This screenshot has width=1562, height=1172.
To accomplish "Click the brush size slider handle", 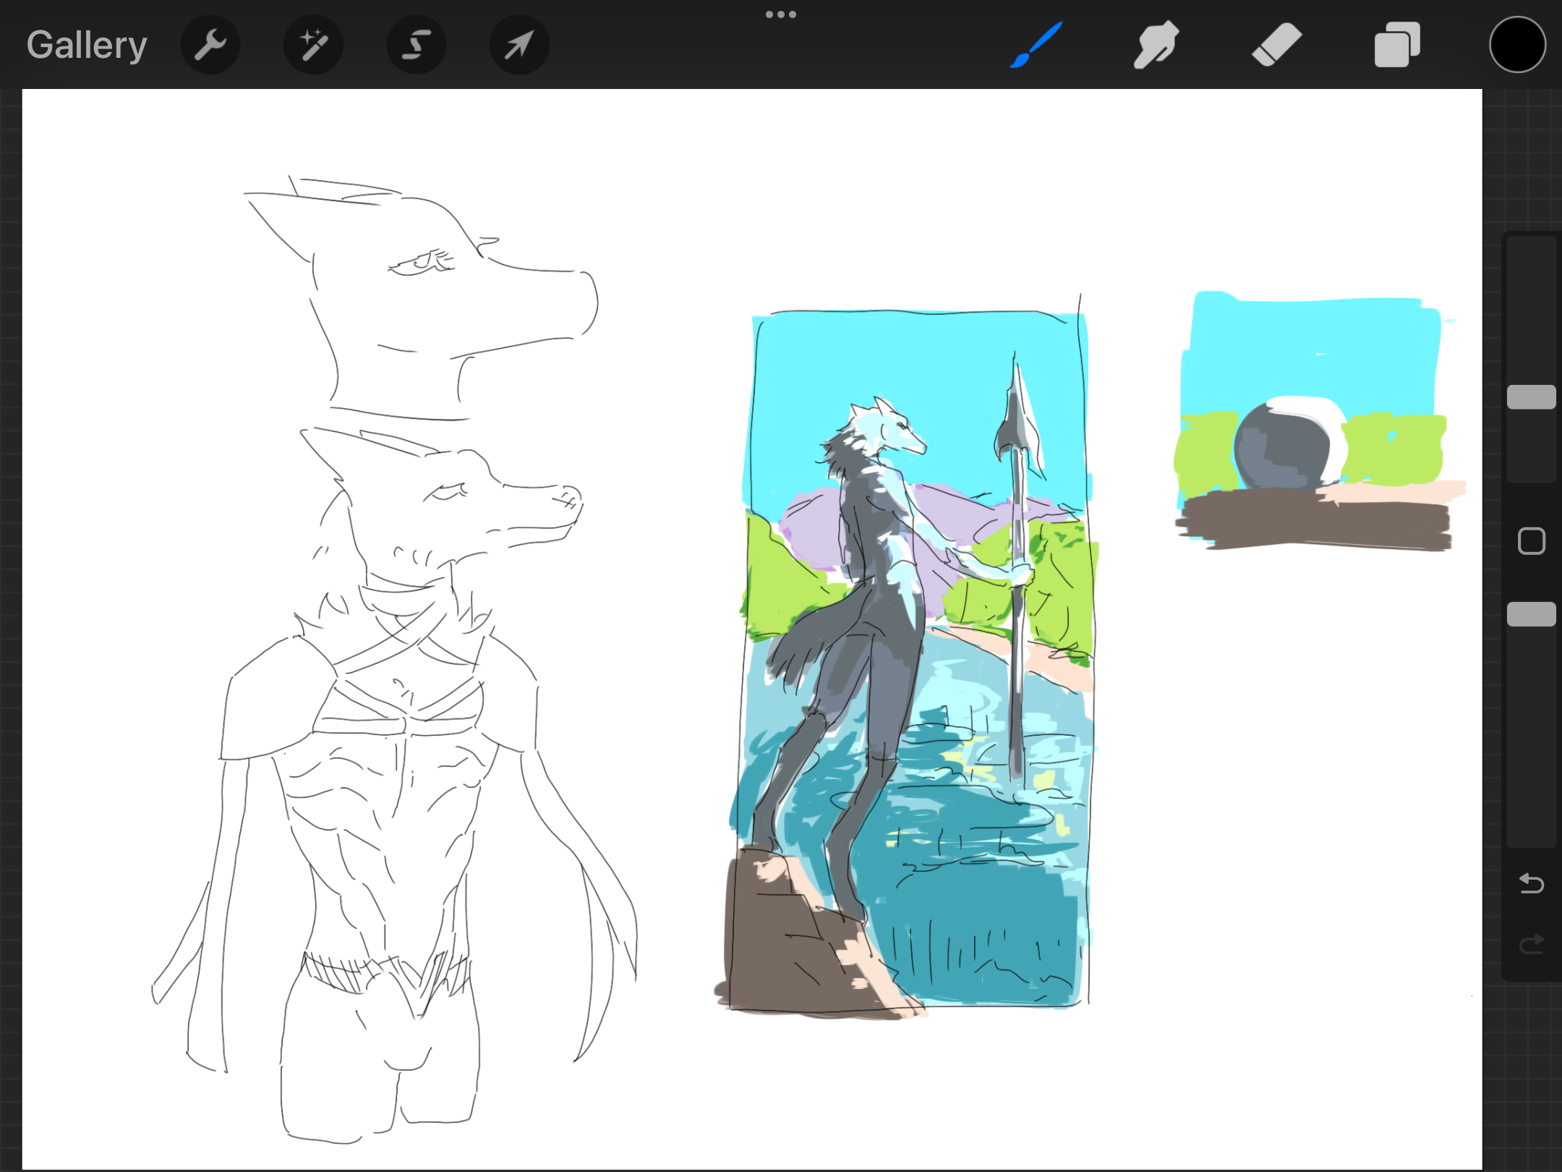I will click(x=1531, y=397).
